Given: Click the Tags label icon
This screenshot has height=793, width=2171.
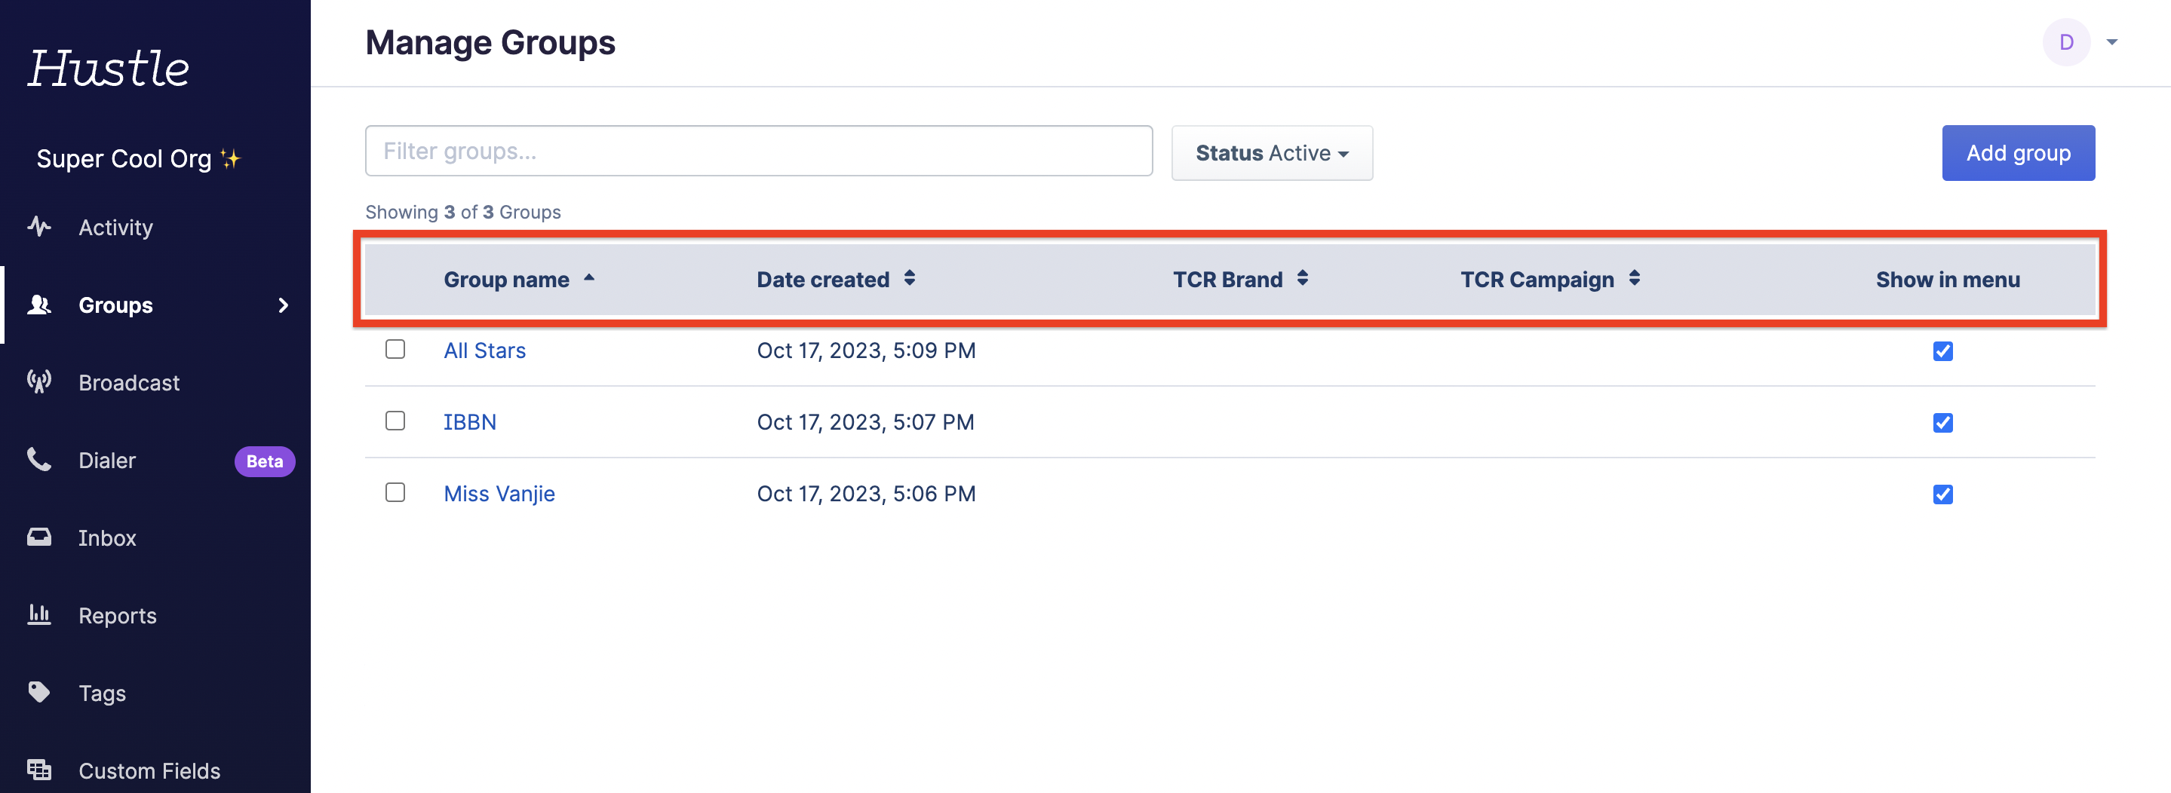Looking at the screenshot, I should [38, 692].
